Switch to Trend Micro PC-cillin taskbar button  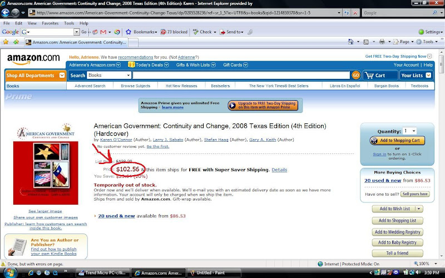103,273
